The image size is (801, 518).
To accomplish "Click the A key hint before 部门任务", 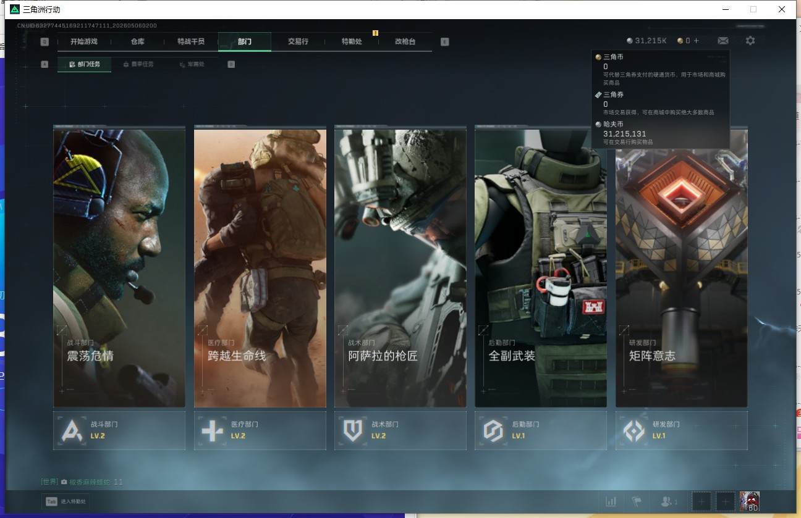I will coord(44,64).
